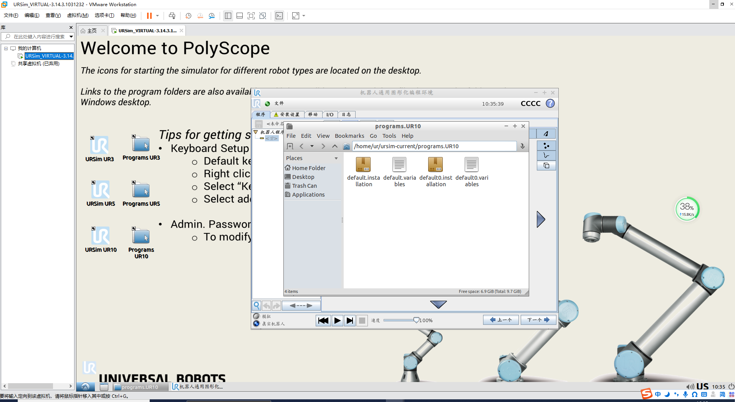Open the PolyScope help question-mark icon
The width and height of the screenshot is (735, 402).
(x=550, y=103)
